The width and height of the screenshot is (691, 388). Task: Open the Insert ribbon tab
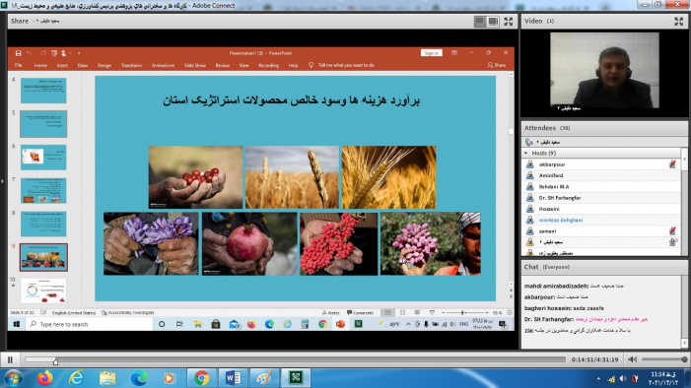[62, 65]
